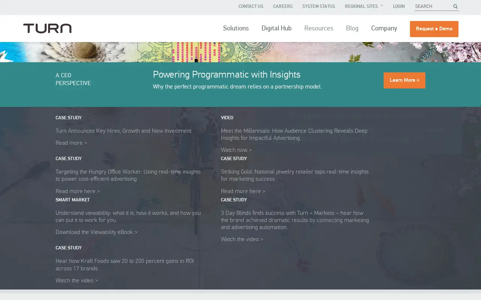Image resolution: width=481 pixels, height=300 pixels.
Task: Click Watch the video under 3 Day Blinds
Action: [x=242, y=239]
